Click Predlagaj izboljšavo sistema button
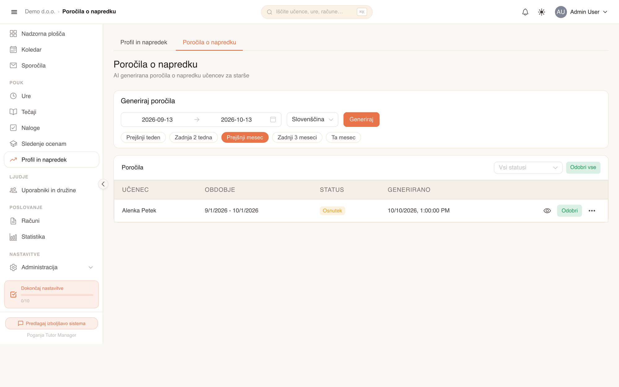 [x=51, y=324]
